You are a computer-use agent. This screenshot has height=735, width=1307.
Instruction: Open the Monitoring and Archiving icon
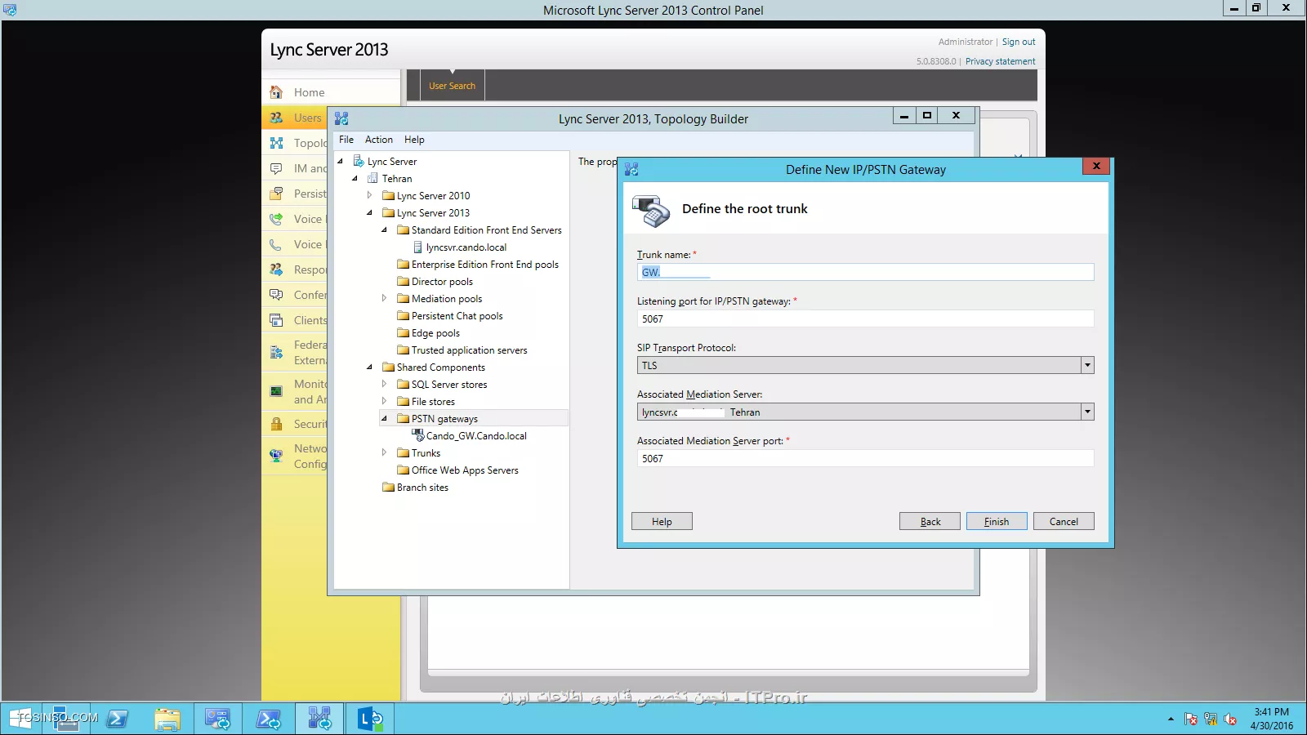click(276, 392)
